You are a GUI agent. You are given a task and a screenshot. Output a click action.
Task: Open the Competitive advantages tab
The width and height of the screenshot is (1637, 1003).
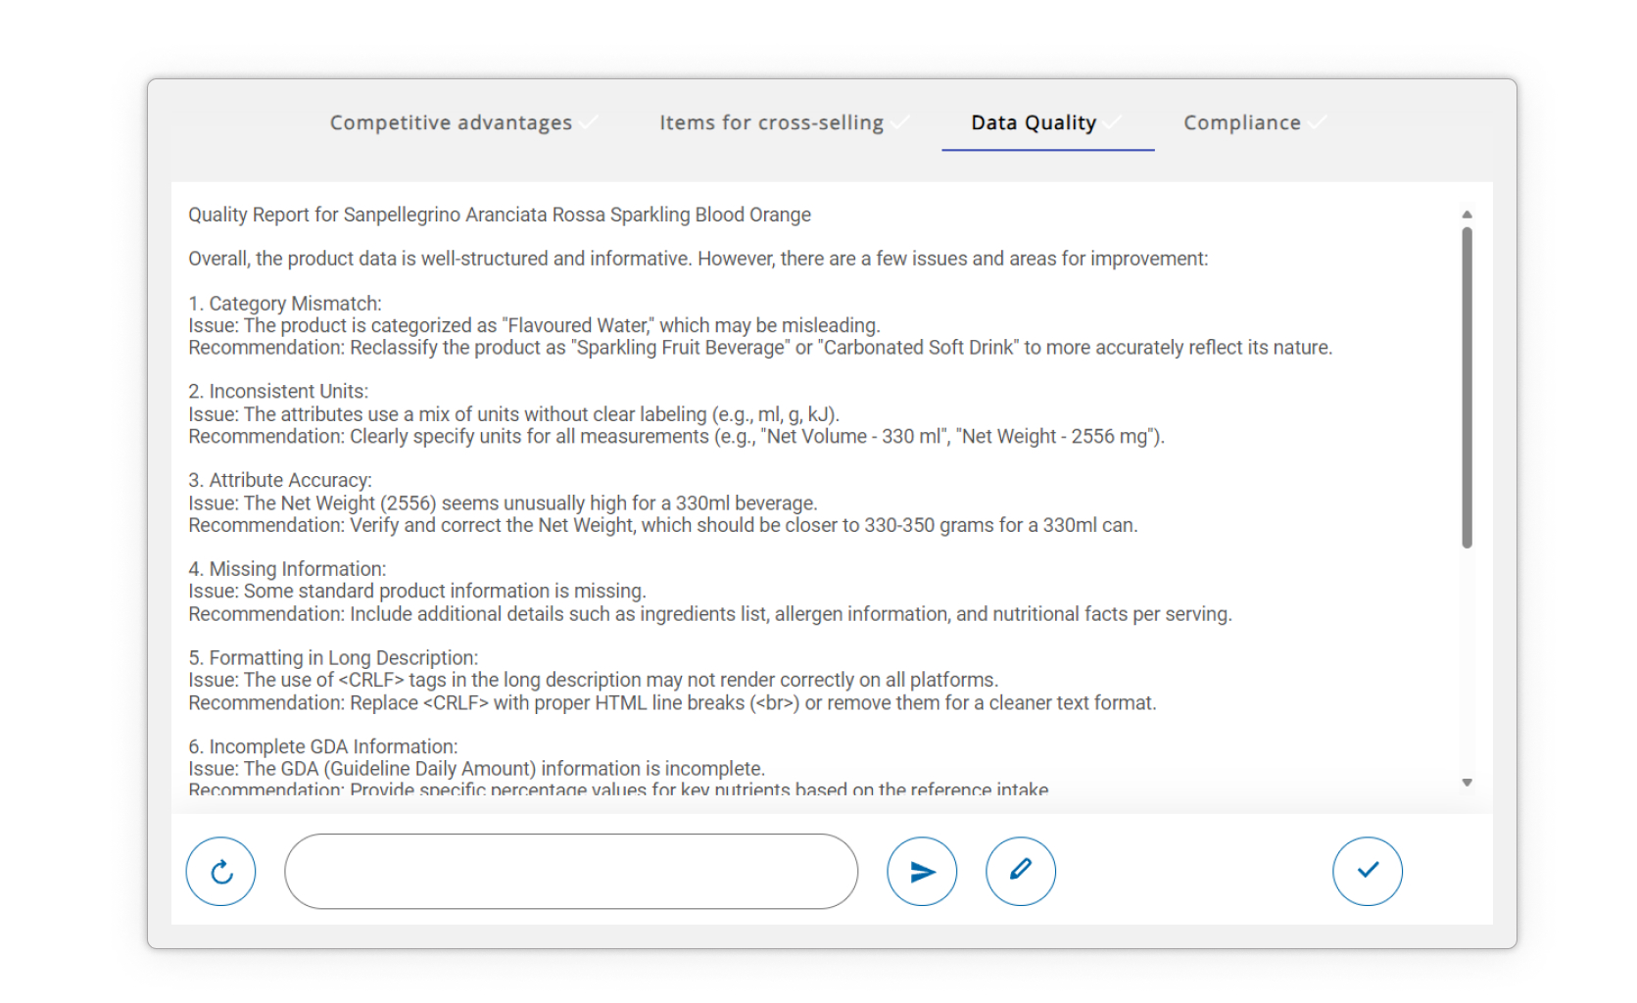coord(451,122)
